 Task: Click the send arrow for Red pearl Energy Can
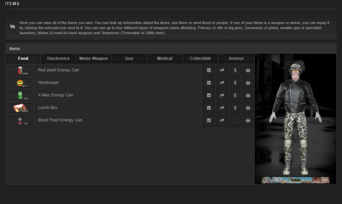[x=222, y=70]
